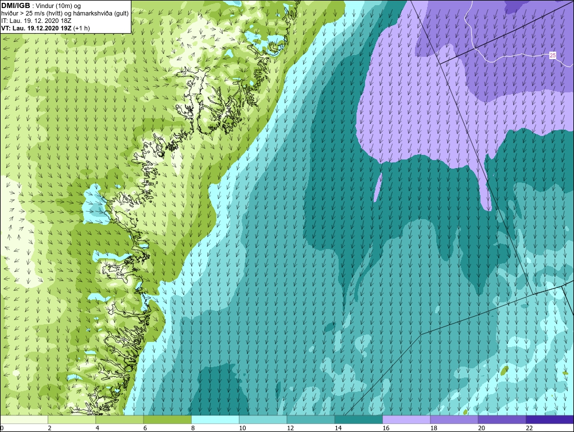The height and width of the screenshot is (432, 574).
Task: Click the 2–4 m/s light green legend swatch
Action: (72, 419)
